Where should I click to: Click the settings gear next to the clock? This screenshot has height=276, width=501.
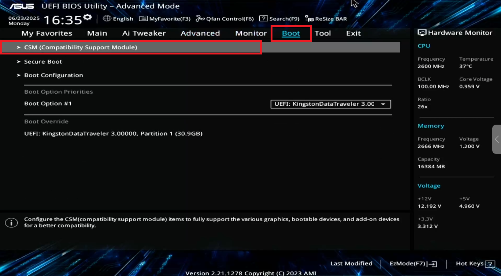coord(87,17)
